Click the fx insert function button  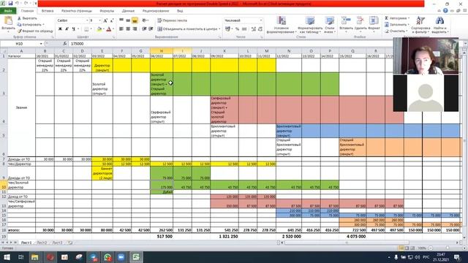(x=65, y=44)
